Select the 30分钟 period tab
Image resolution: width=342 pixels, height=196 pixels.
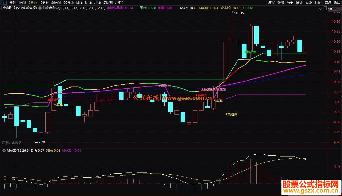click(56, 3)
